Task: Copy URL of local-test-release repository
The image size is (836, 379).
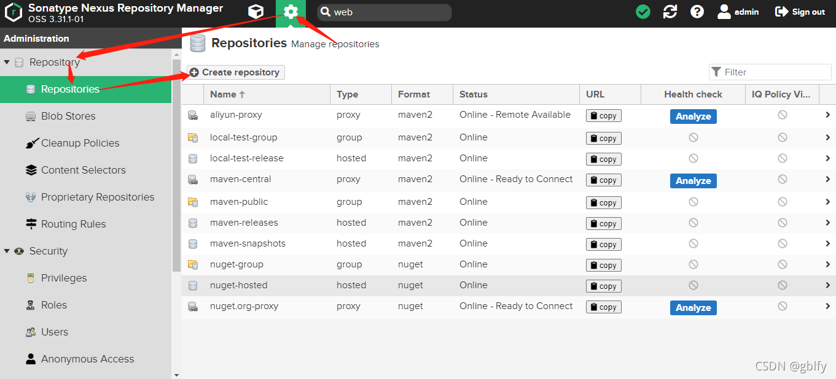Action: [x=603, y=159]
